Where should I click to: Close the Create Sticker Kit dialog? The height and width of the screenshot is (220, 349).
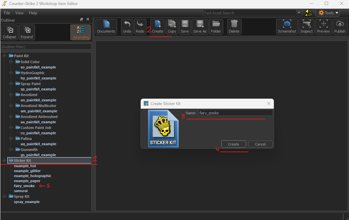(x=269, y=104)
